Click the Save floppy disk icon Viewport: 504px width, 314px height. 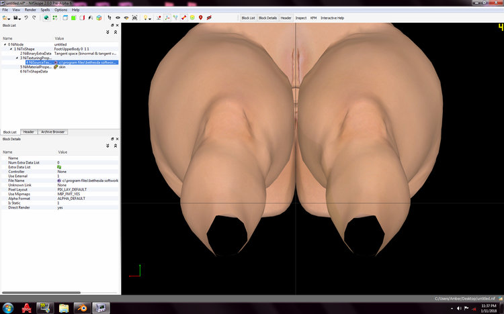tap(15, 18)
